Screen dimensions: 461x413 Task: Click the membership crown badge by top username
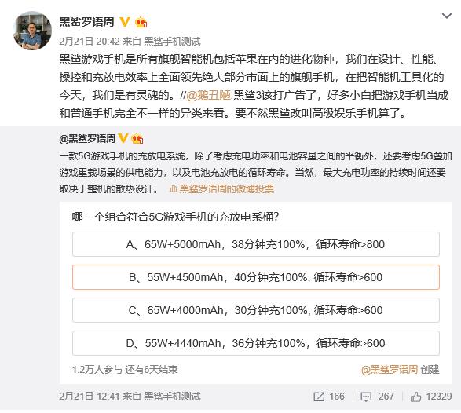click(141, 22)
